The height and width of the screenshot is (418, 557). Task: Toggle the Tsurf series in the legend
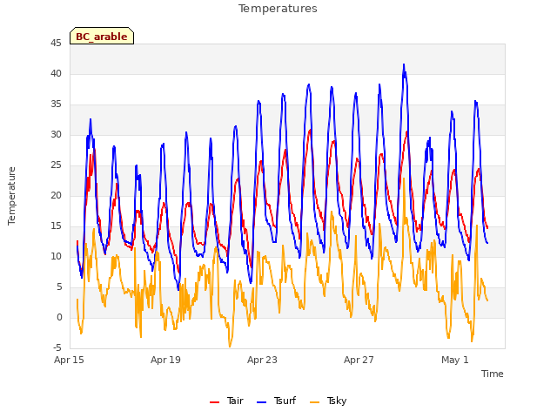(276, 401)
